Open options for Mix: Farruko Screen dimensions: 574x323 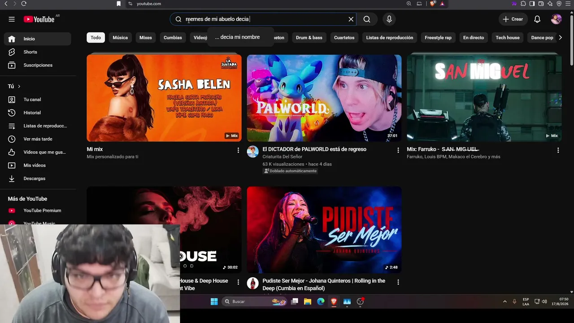(558, 150)
